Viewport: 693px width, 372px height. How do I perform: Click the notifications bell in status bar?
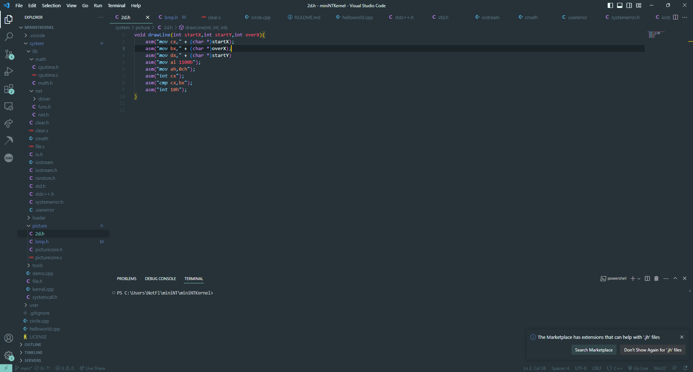685,368
